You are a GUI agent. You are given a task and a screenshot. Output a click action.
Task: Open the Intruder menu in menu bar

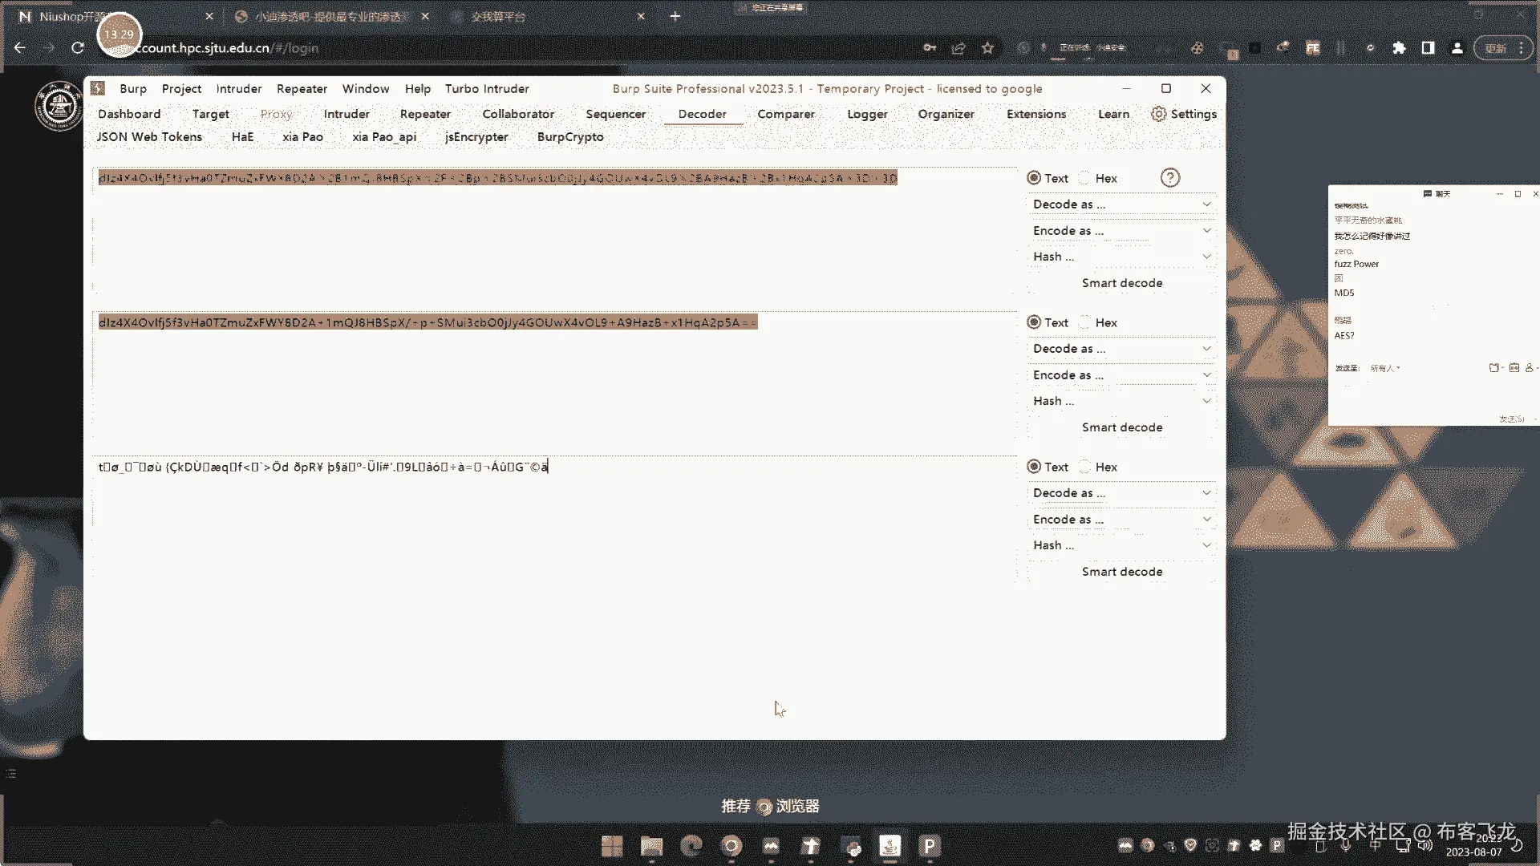pos(238,89)
